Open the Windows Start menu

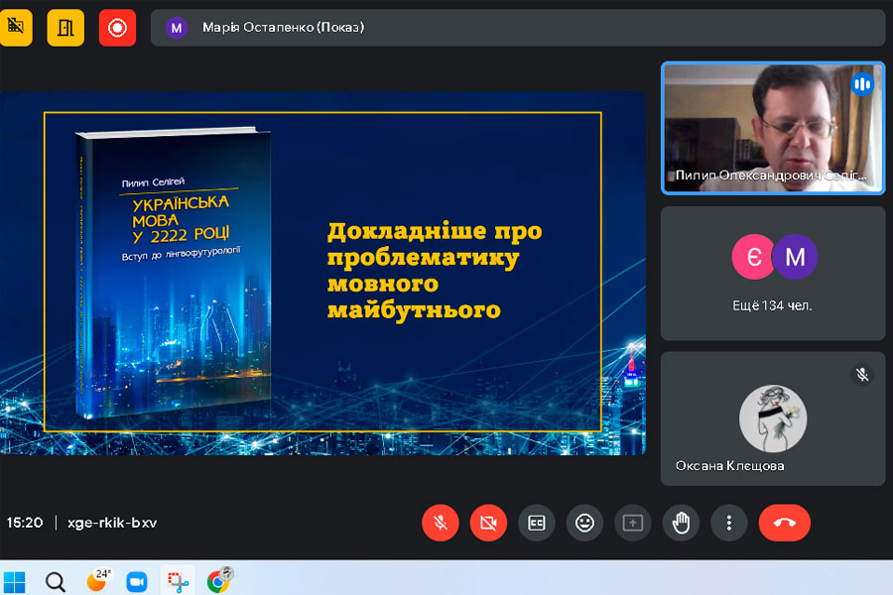(x=15, y=581)
